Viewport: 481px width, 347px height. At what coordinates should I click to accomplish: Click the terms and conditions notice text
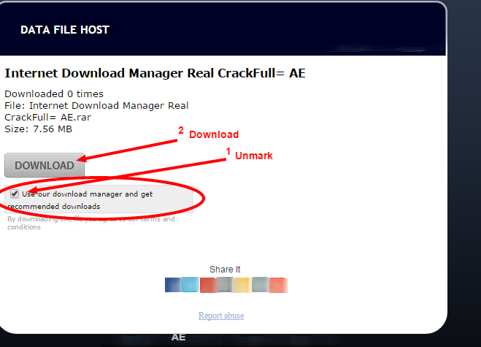pos(91,223)
